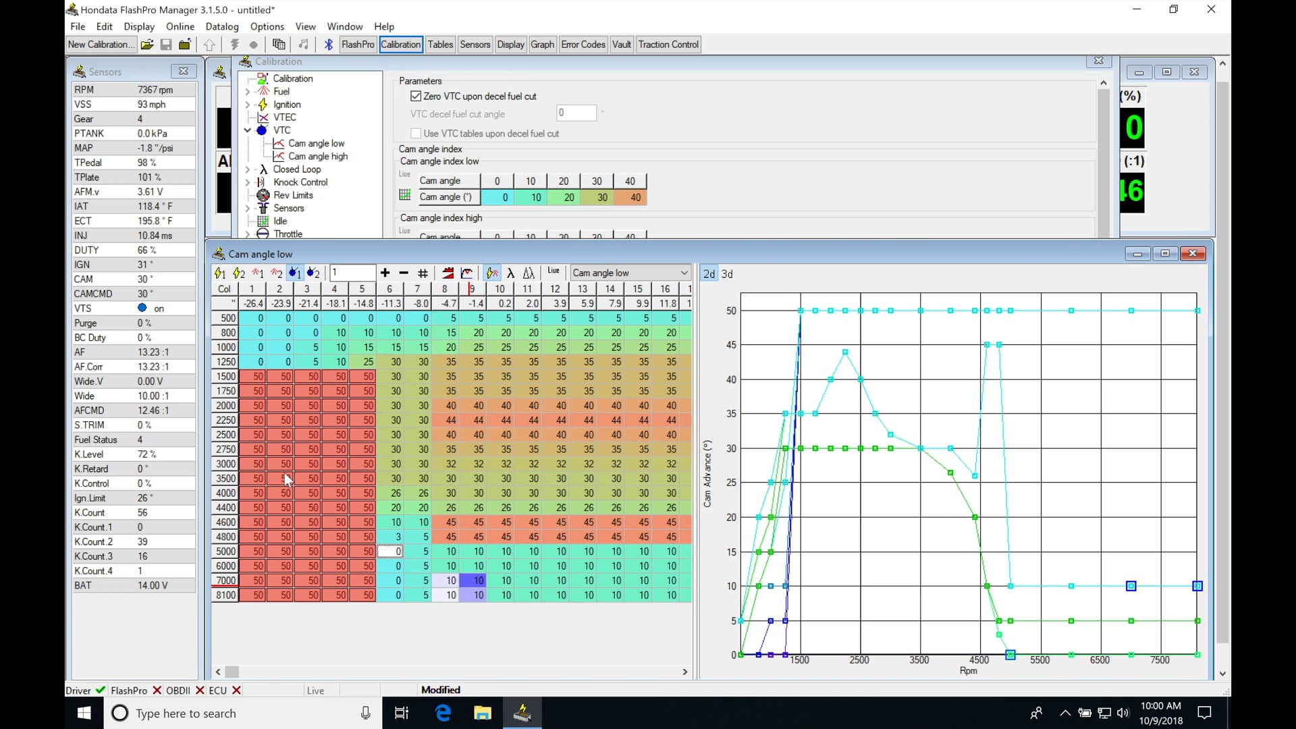Open the Datalog menu

tap(221, 26)
